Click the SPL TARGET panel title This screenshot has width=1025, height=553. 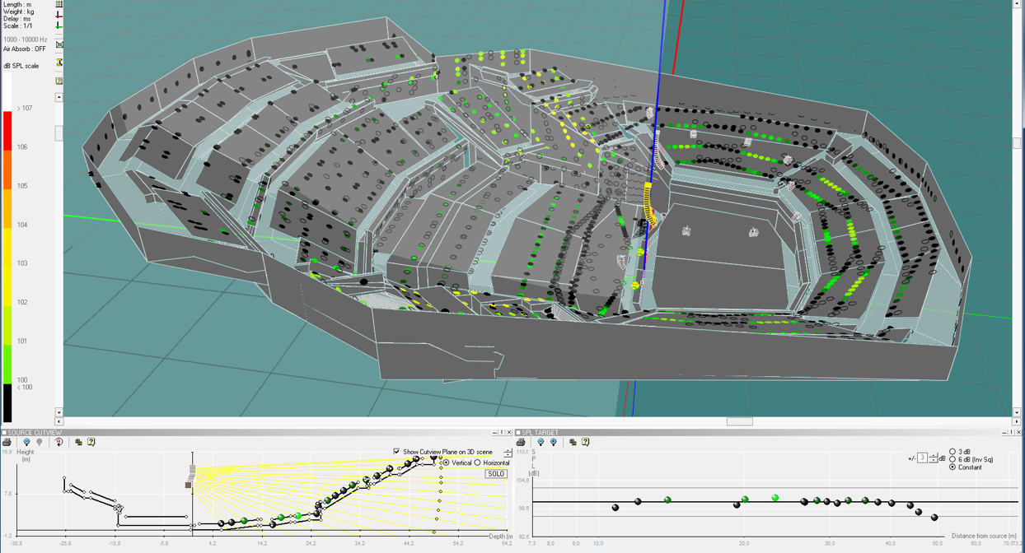point(541,433)
